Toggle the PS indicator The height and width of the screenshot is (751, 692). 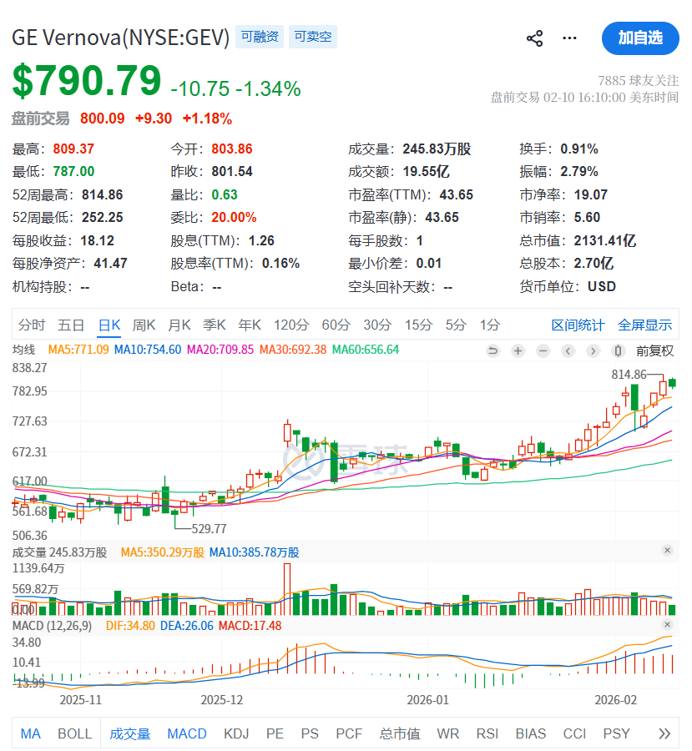click(x=310, y=733)
